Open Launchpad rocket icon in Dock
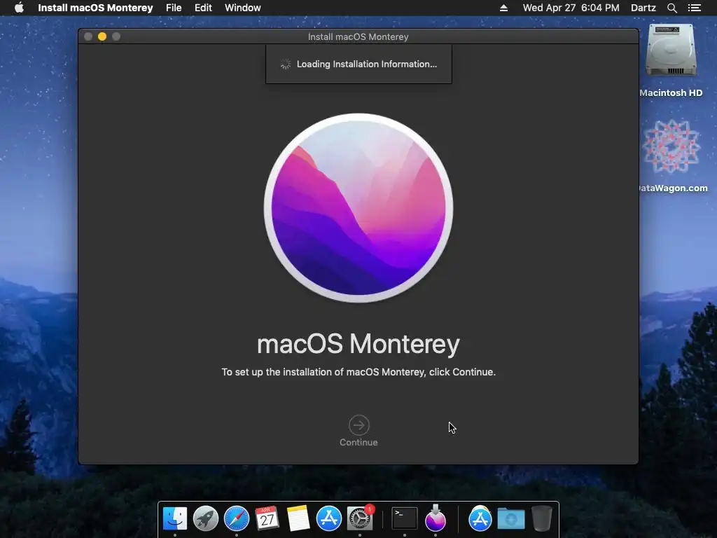 [206, 518]
